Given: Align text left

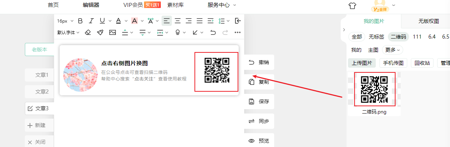Looking at the screenshot, I should [167, 21].
